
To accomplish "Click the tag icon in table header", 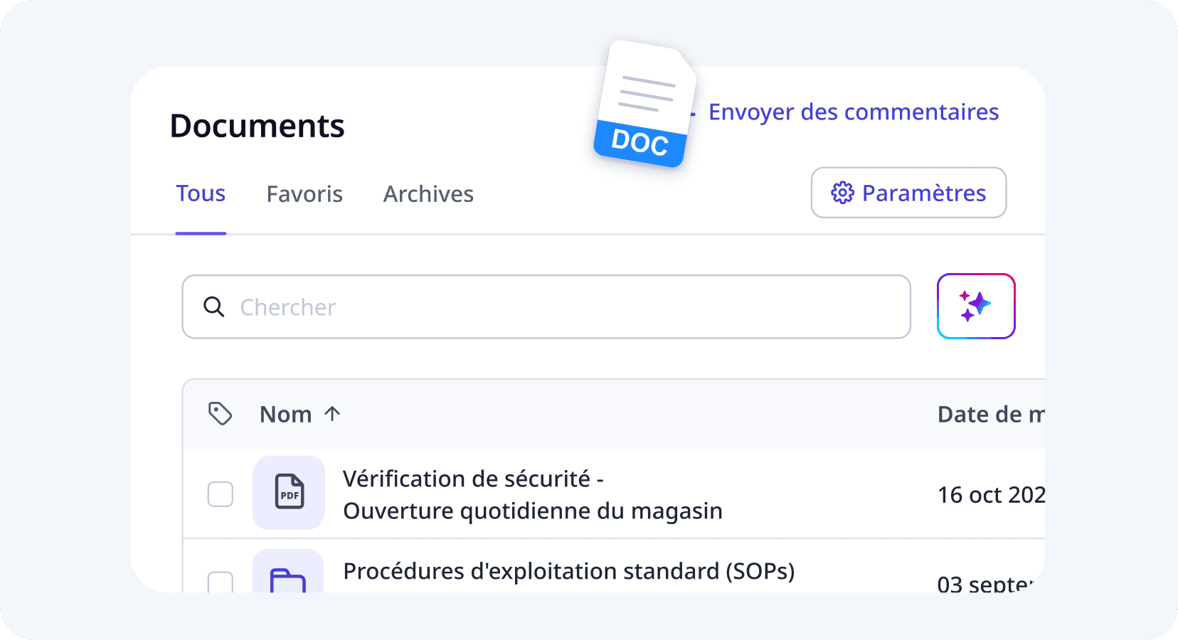I will click(220, 413).
